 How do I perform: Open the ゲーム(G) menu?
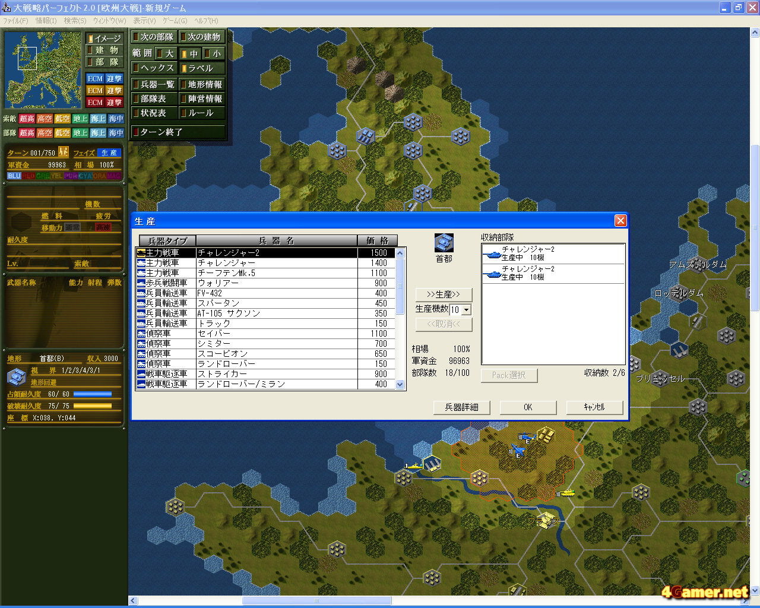pos(175,21)
